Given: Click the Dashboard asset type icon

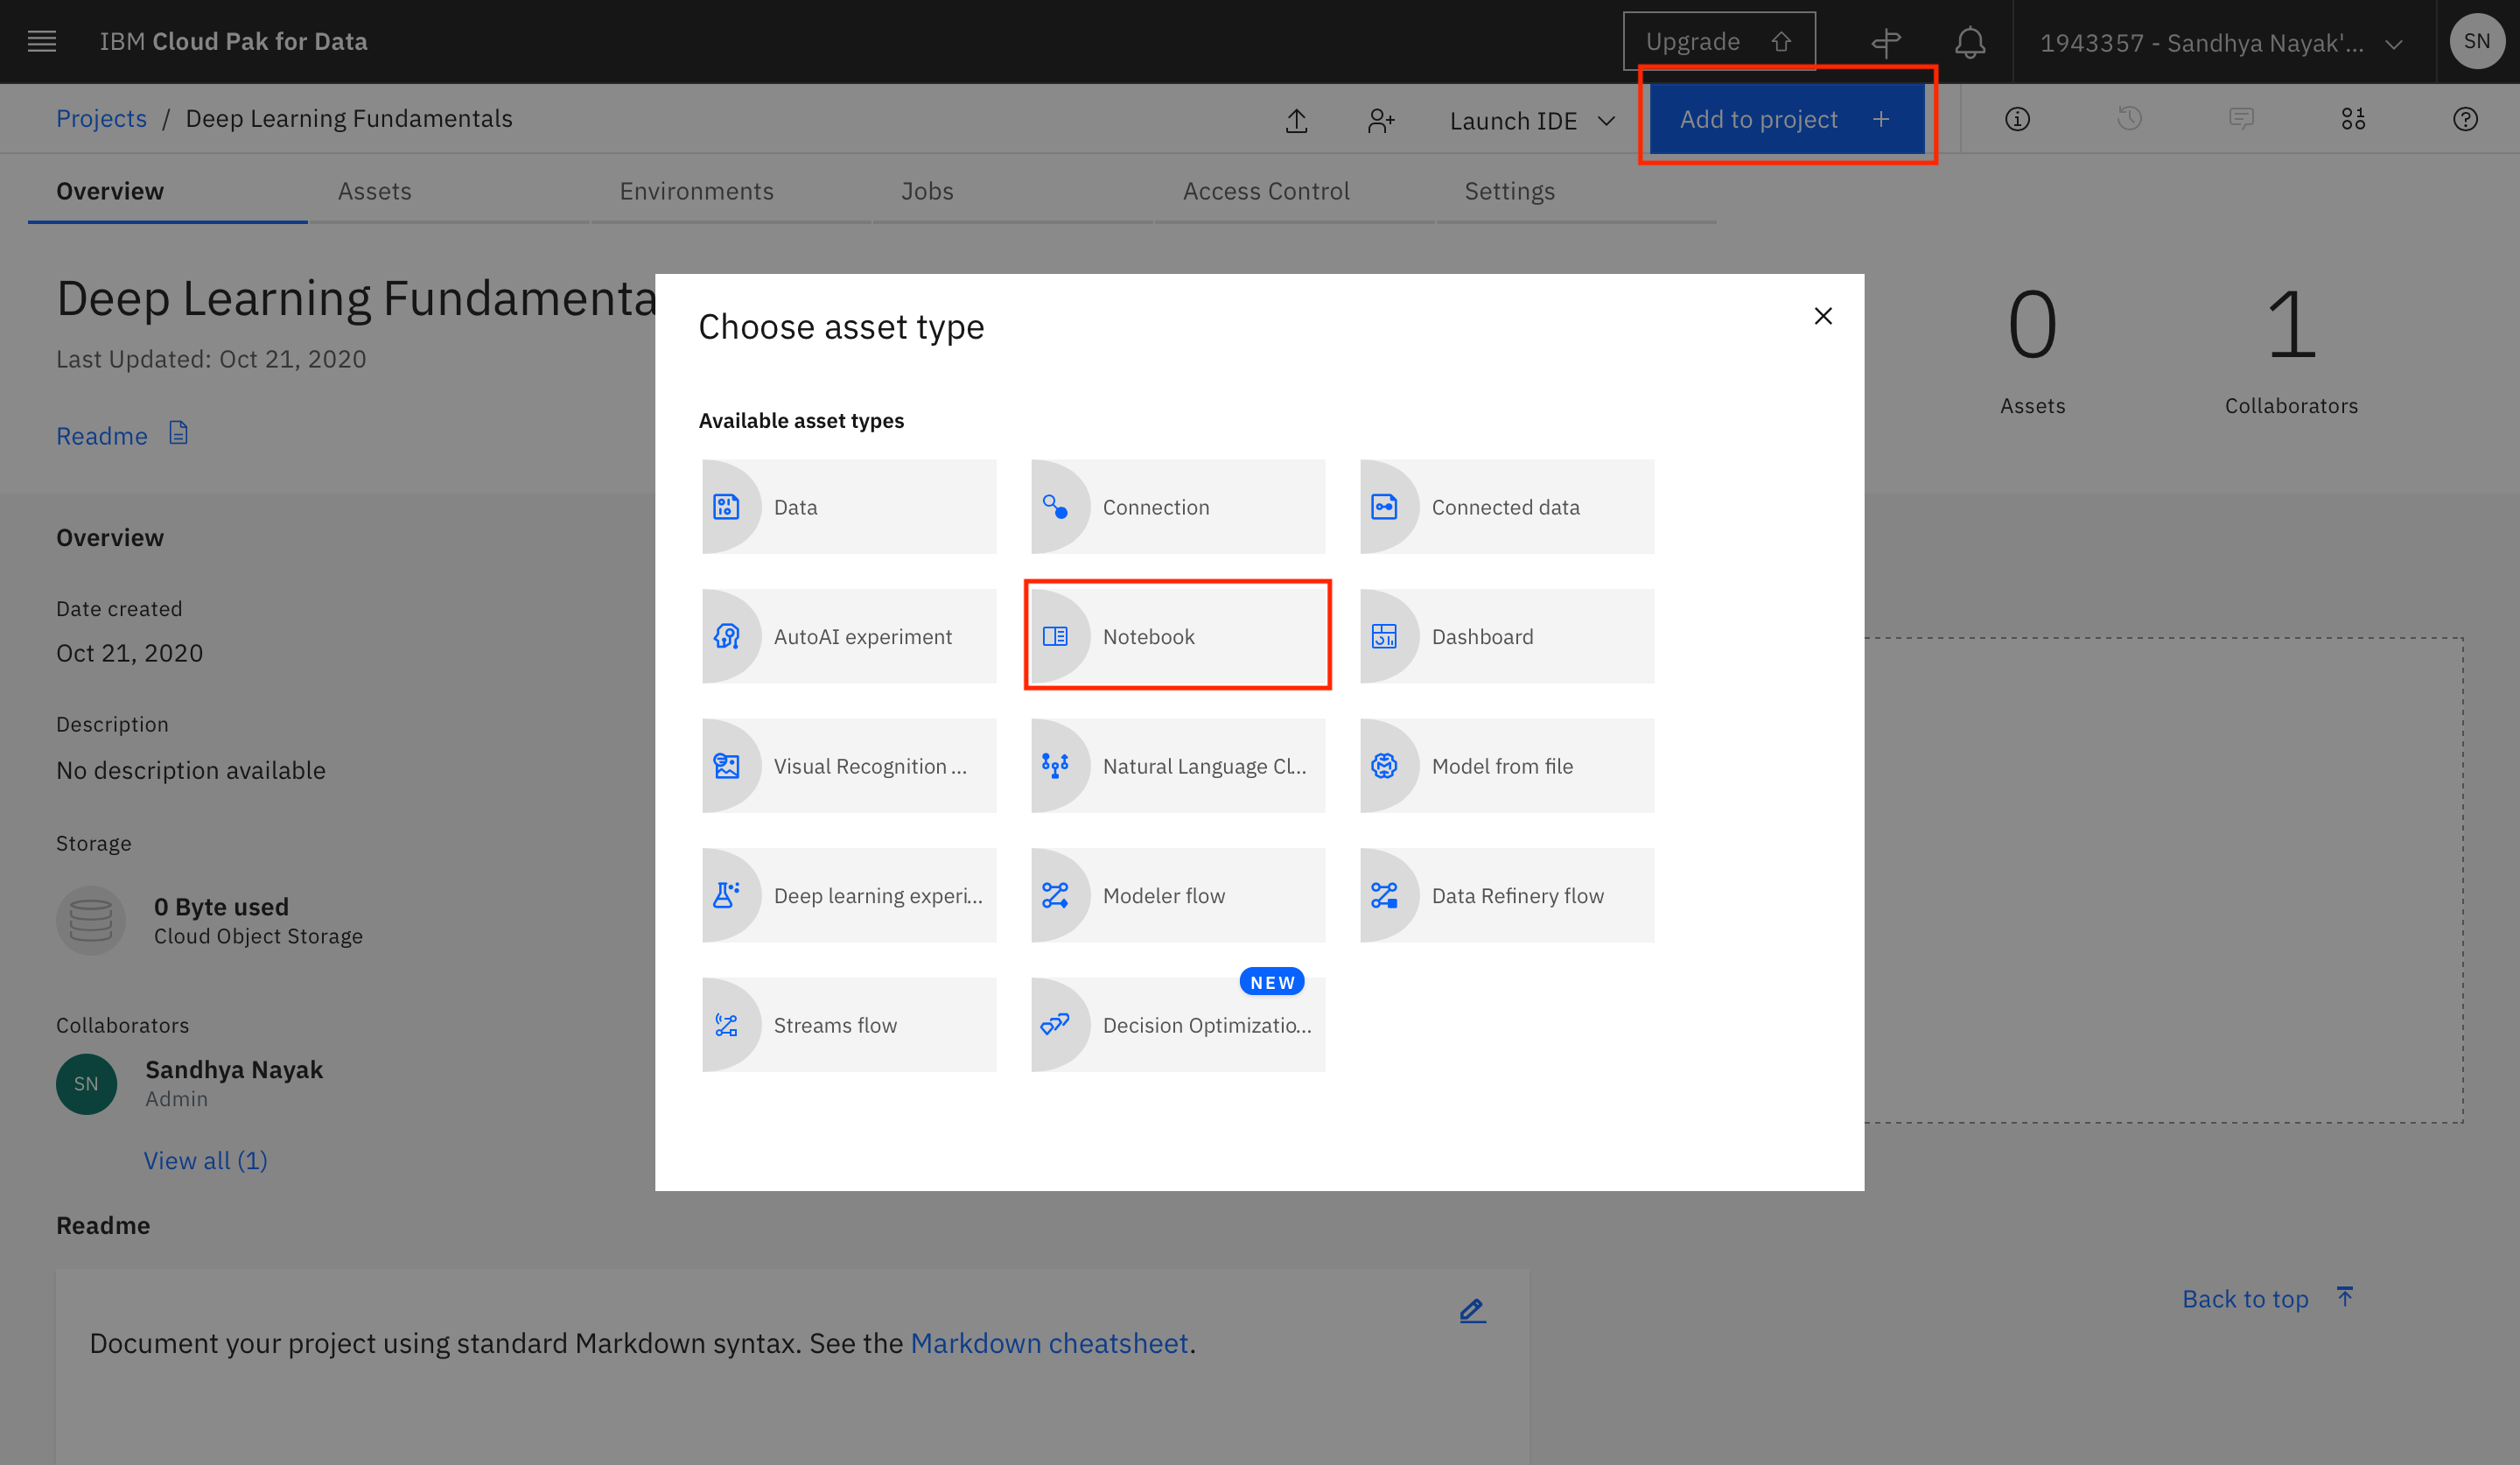Looking at the screenshot, I should [1383, 634].
